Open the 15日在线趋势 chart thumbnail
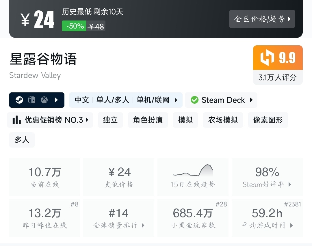This screenshot has height=246, width=312. (x=193, y=170)
